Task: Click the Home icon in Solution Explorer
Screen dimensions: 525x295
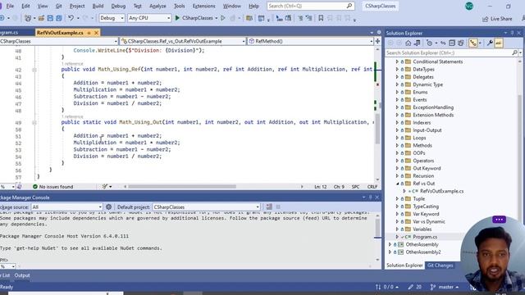Action: pyautogui.click(x=409, y=43)
